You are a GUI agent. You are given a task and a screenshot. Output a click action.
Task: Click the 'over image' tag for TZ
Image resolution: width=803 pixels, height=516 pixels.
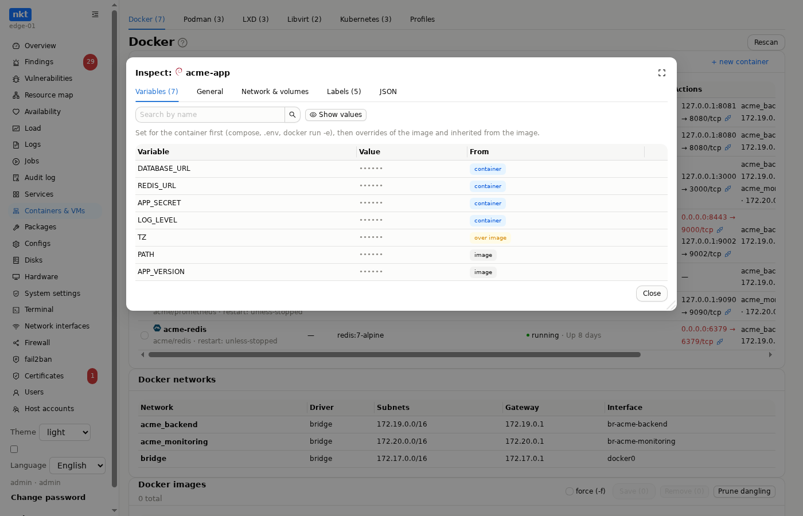[490, 238]
